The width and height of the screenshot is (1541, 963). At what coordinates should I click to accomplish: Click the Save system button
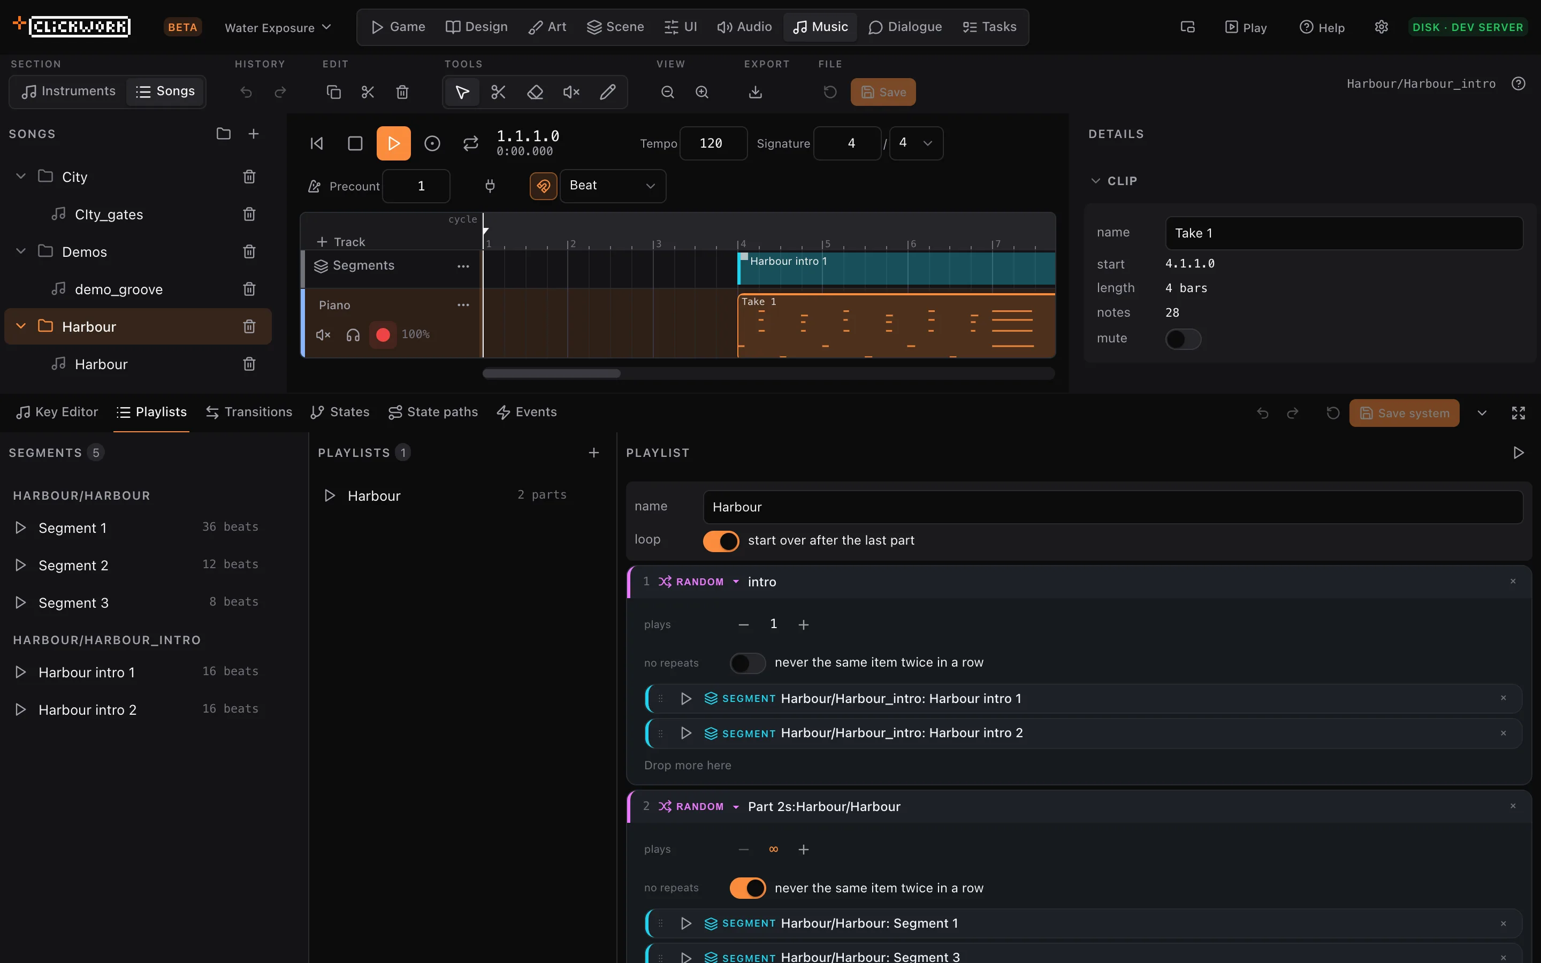(1404, 414)
